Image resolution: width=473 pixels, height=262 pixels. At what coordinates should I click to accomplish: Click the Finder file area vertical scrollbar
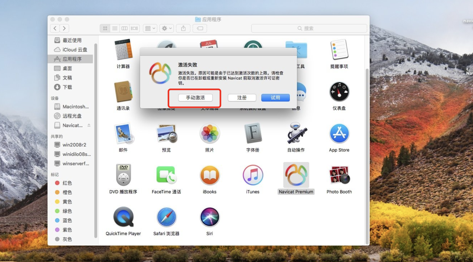pos(367,156)
